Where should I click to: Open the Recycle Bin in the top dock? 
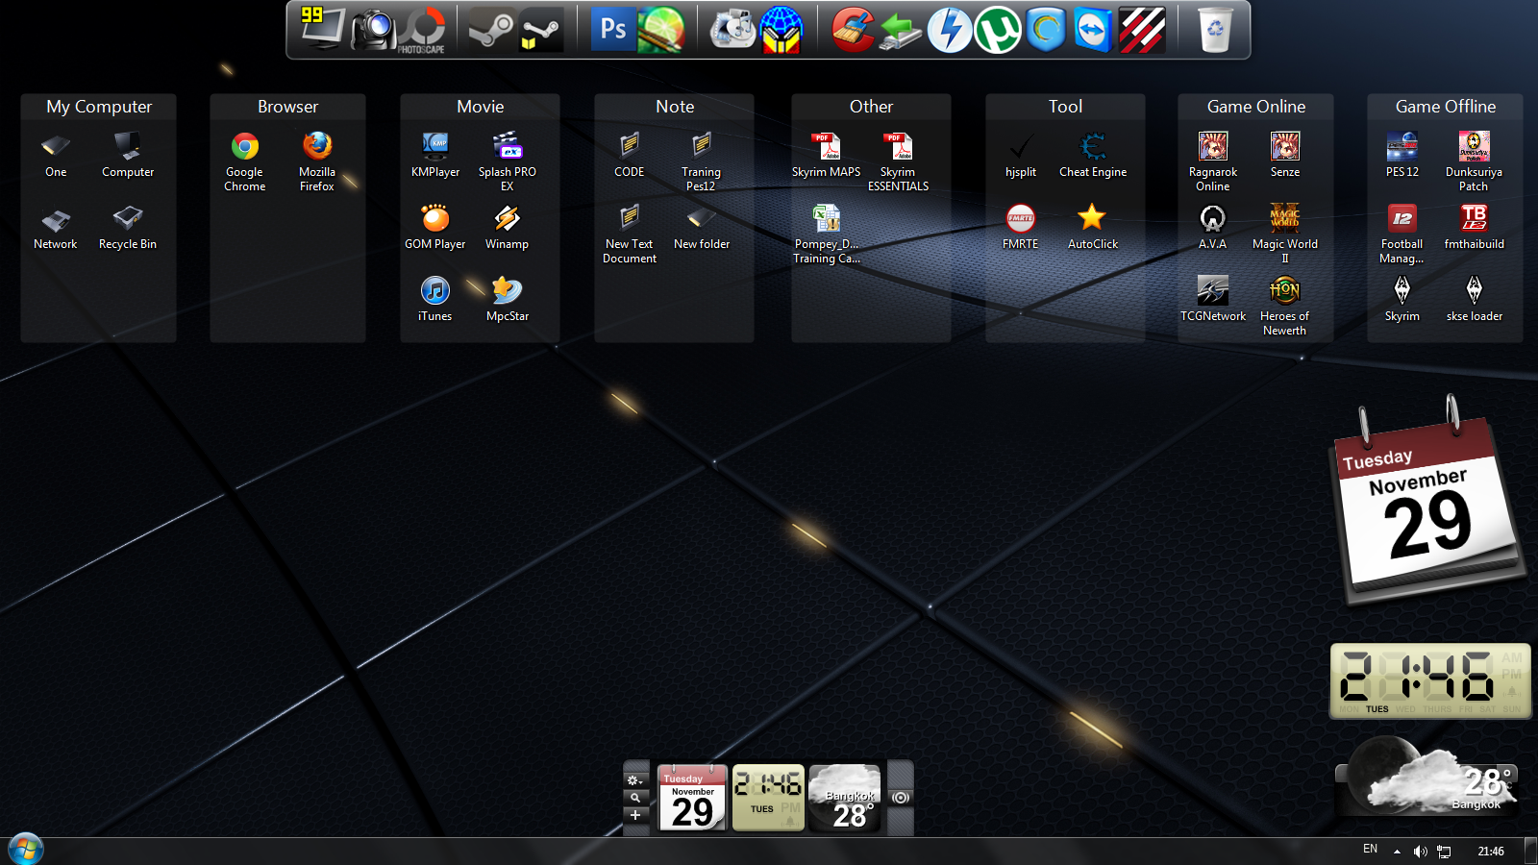point(1215,30)
